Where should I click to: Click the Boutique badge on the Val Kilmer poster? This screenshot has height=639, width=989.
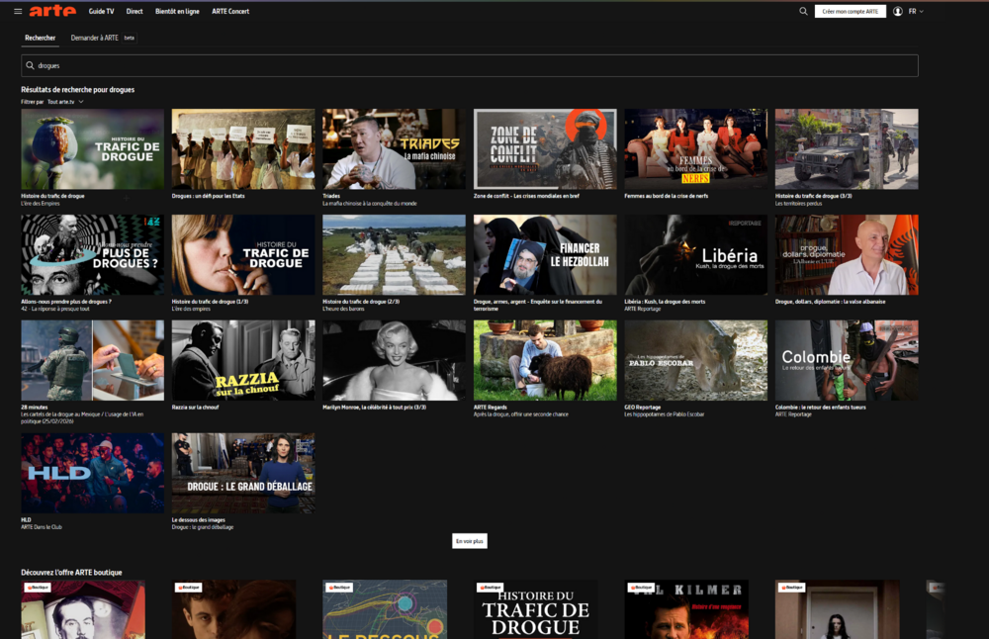tap(641, 588)
